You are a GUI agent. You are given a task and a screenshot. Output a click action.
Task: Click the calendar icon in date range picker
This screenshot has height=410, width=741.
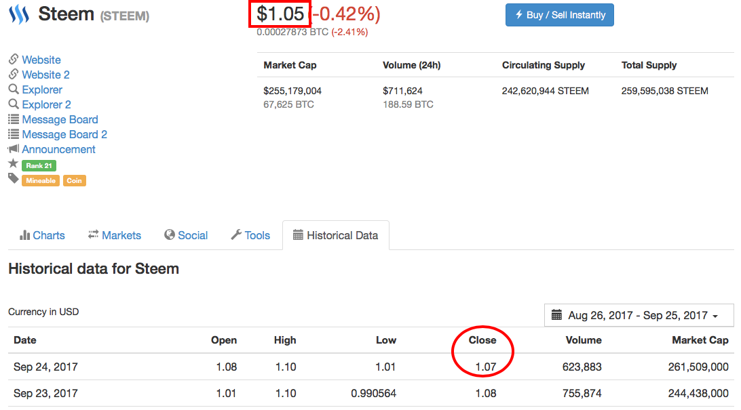point(556,314)
